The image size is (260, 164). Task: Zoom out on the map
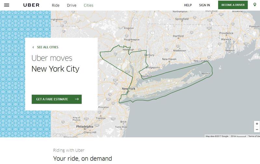(257, 129)
